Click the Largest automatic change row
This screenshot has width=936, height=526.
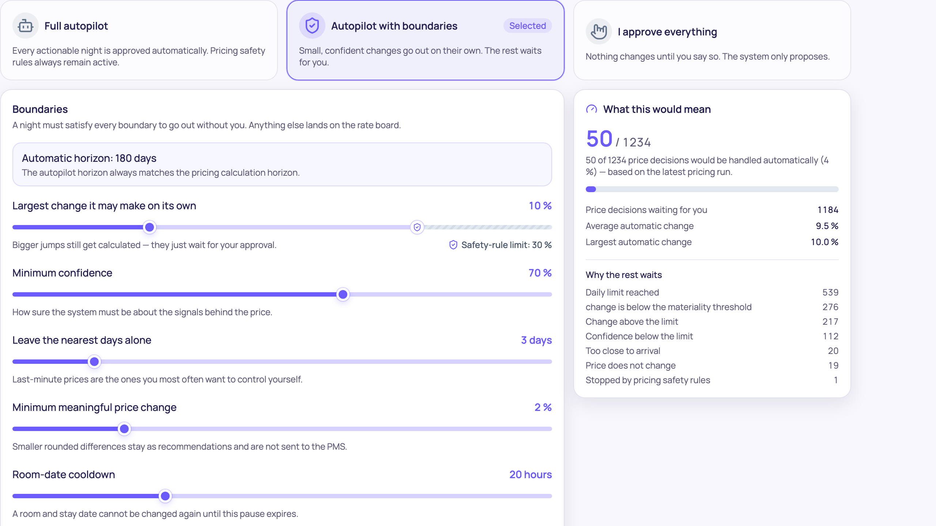click(712, 242)
